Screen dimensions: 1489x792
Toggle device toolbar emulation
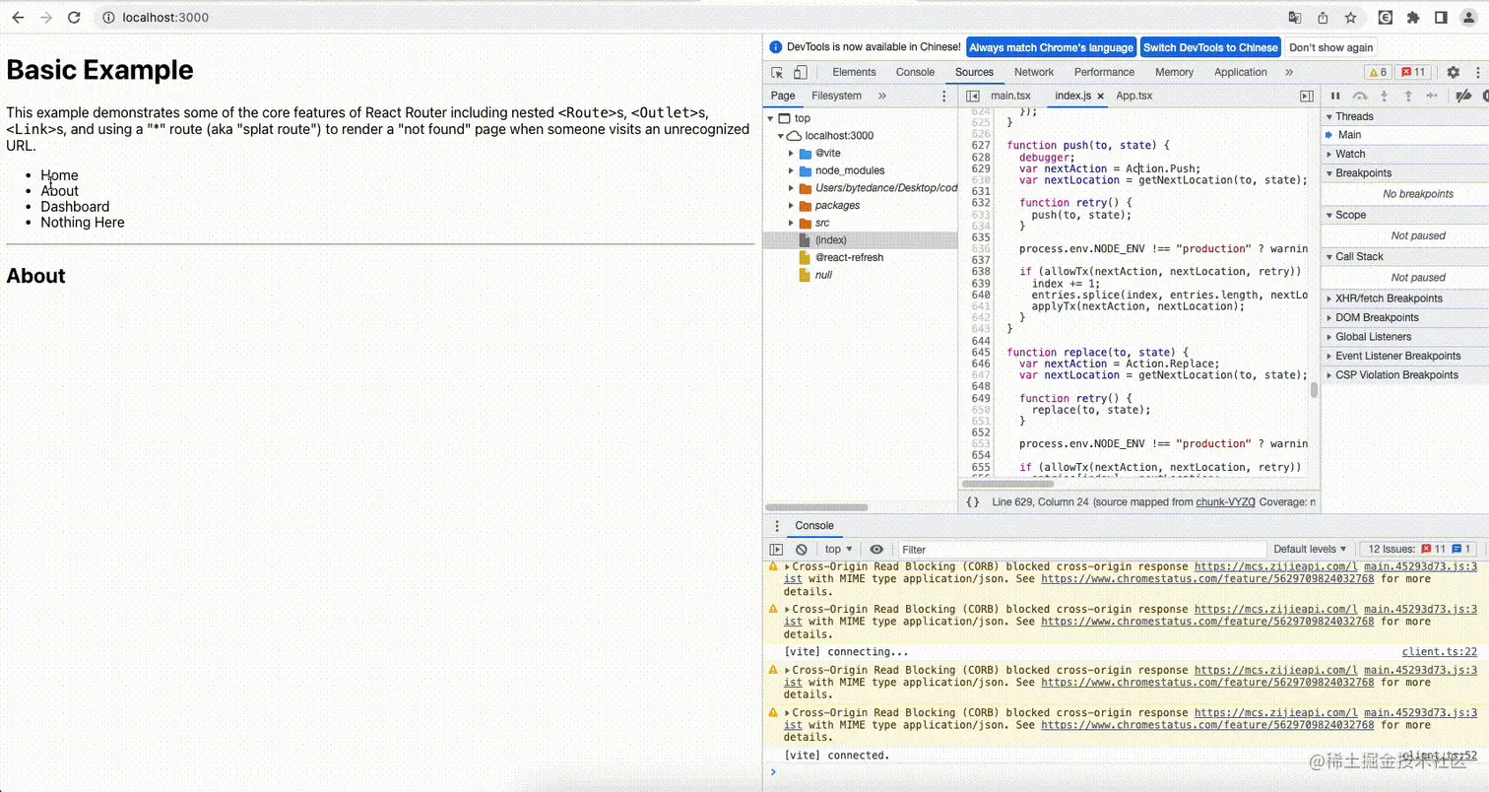click(800, 72)
